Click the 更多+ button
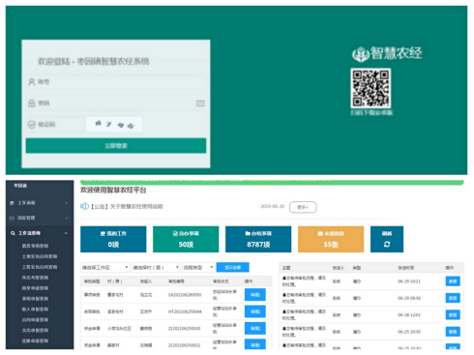 pyautogui.click(x=303, y=207)
